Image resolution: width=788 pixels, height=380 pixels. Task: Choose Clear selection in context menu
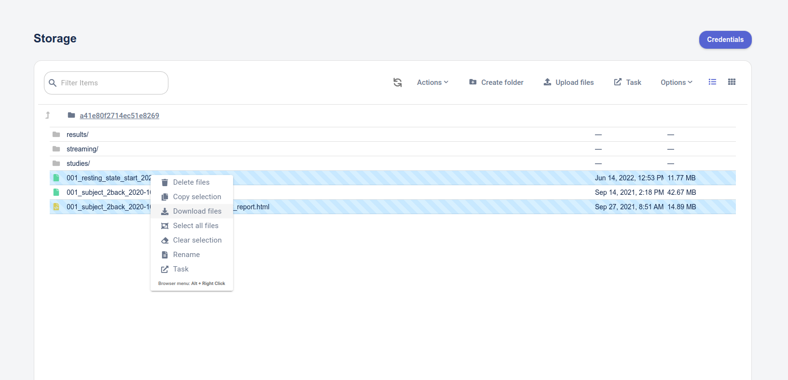[192, 240]
